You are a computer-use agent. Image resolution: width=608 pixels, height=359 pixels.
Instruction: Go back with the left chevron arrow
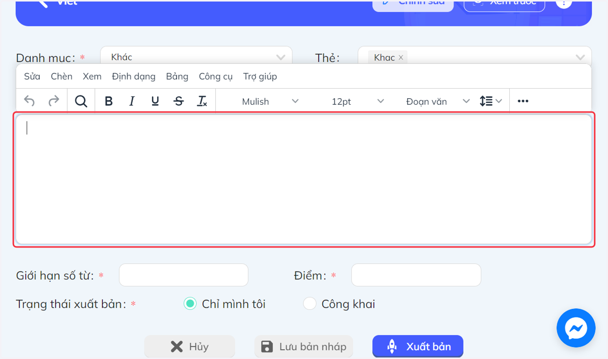(43, 3)
